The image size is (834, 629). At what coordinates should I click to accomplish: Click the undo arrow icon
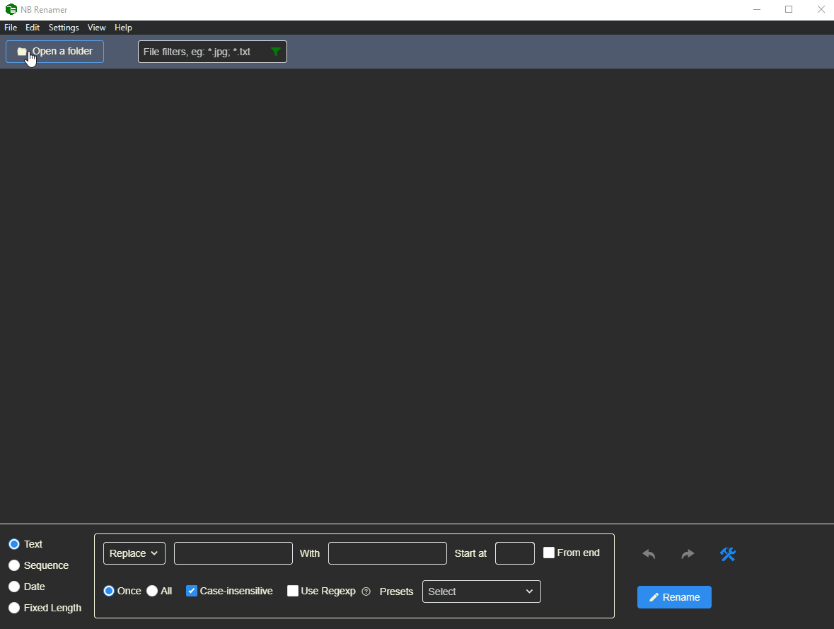point(649,554)
